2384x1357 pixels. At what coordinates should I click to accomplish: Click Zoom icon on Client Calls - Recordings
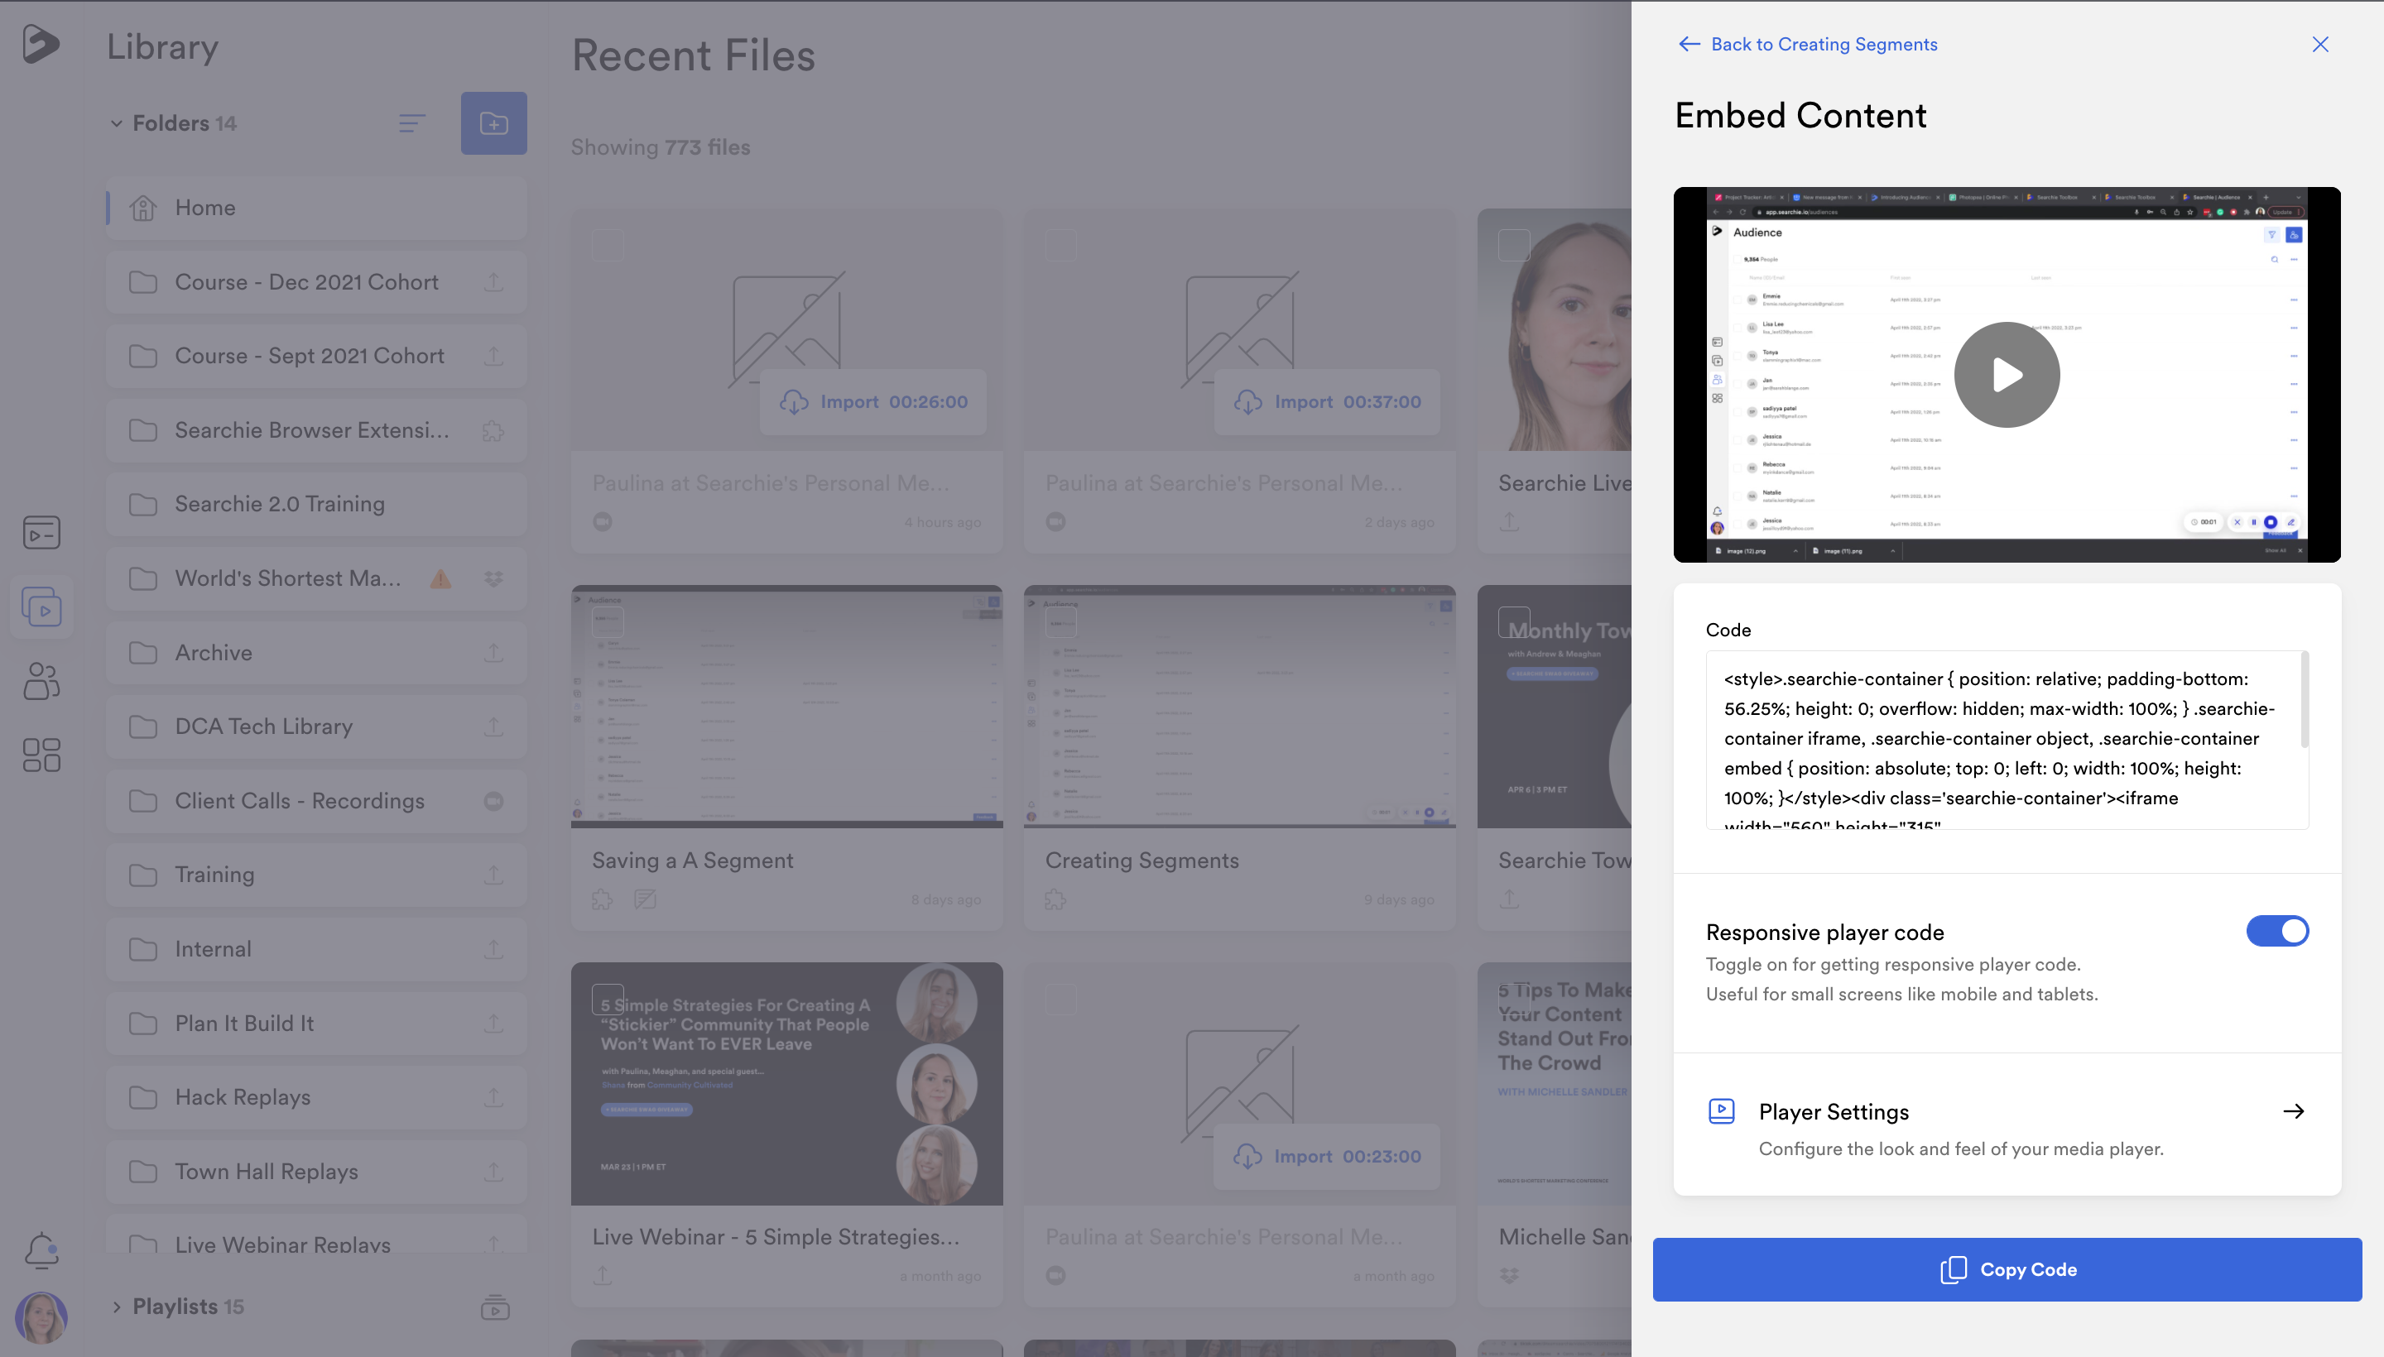pyautogui.click(x=494, y=801)
